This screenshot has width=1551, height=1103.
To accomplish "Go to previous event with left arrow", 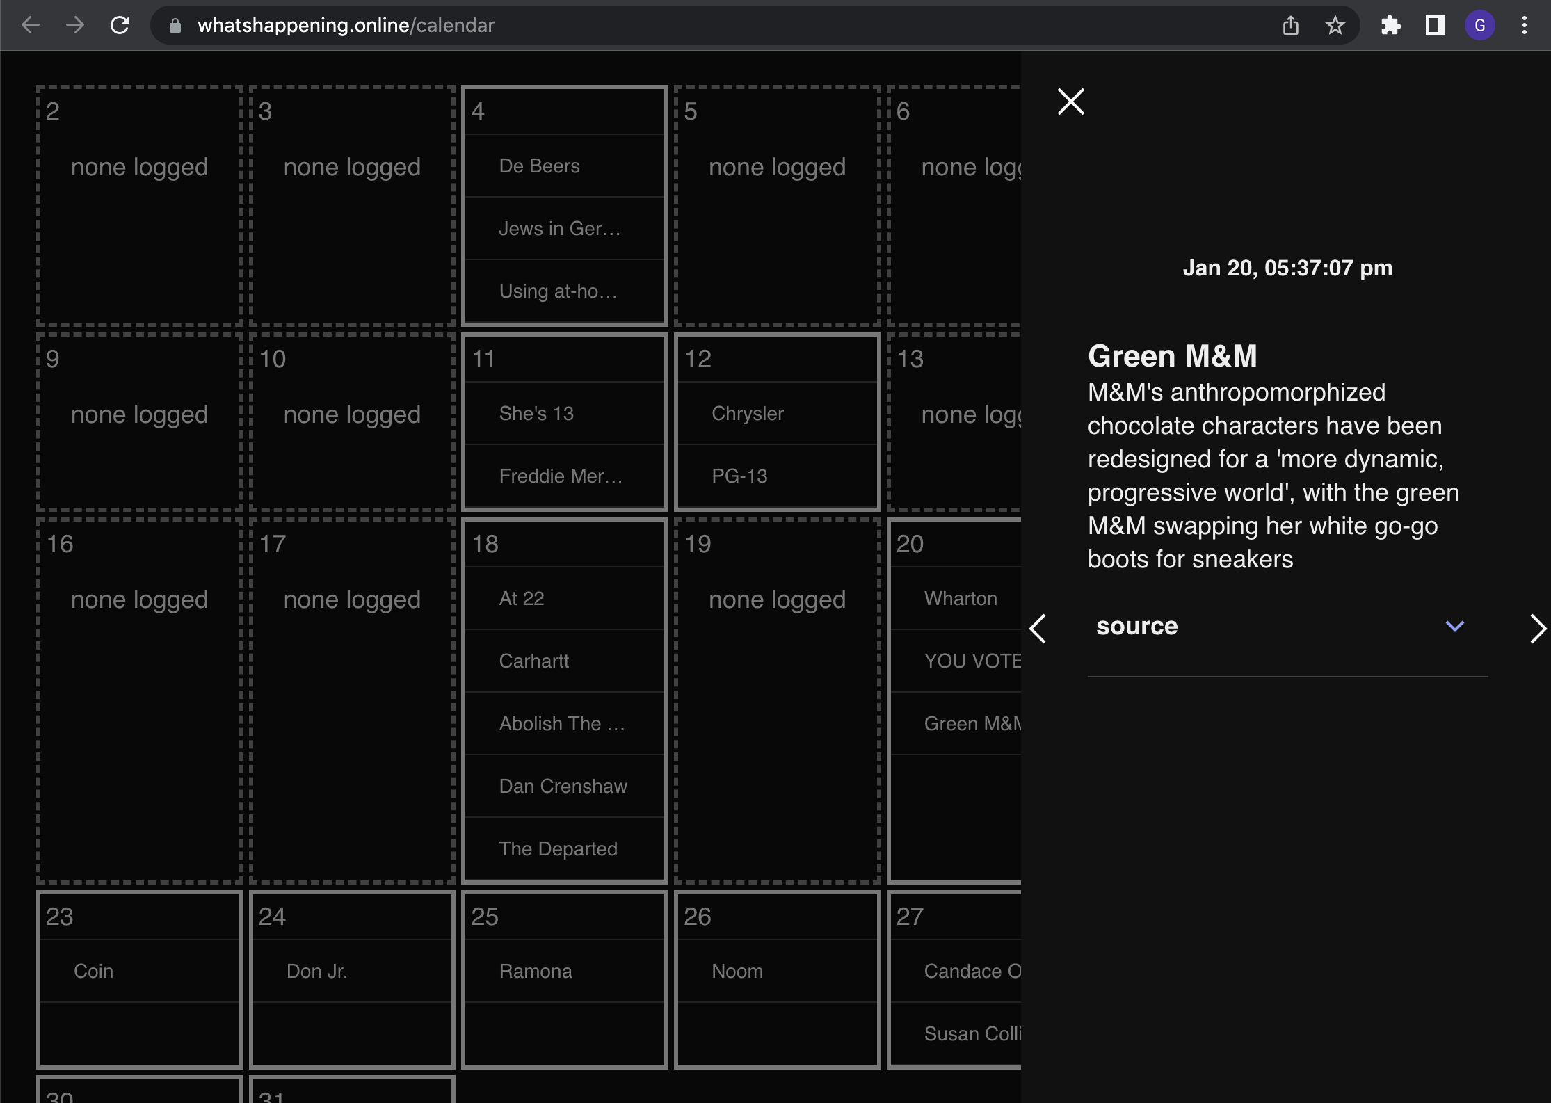I will pyautogui.click(x=1038, y=629).
